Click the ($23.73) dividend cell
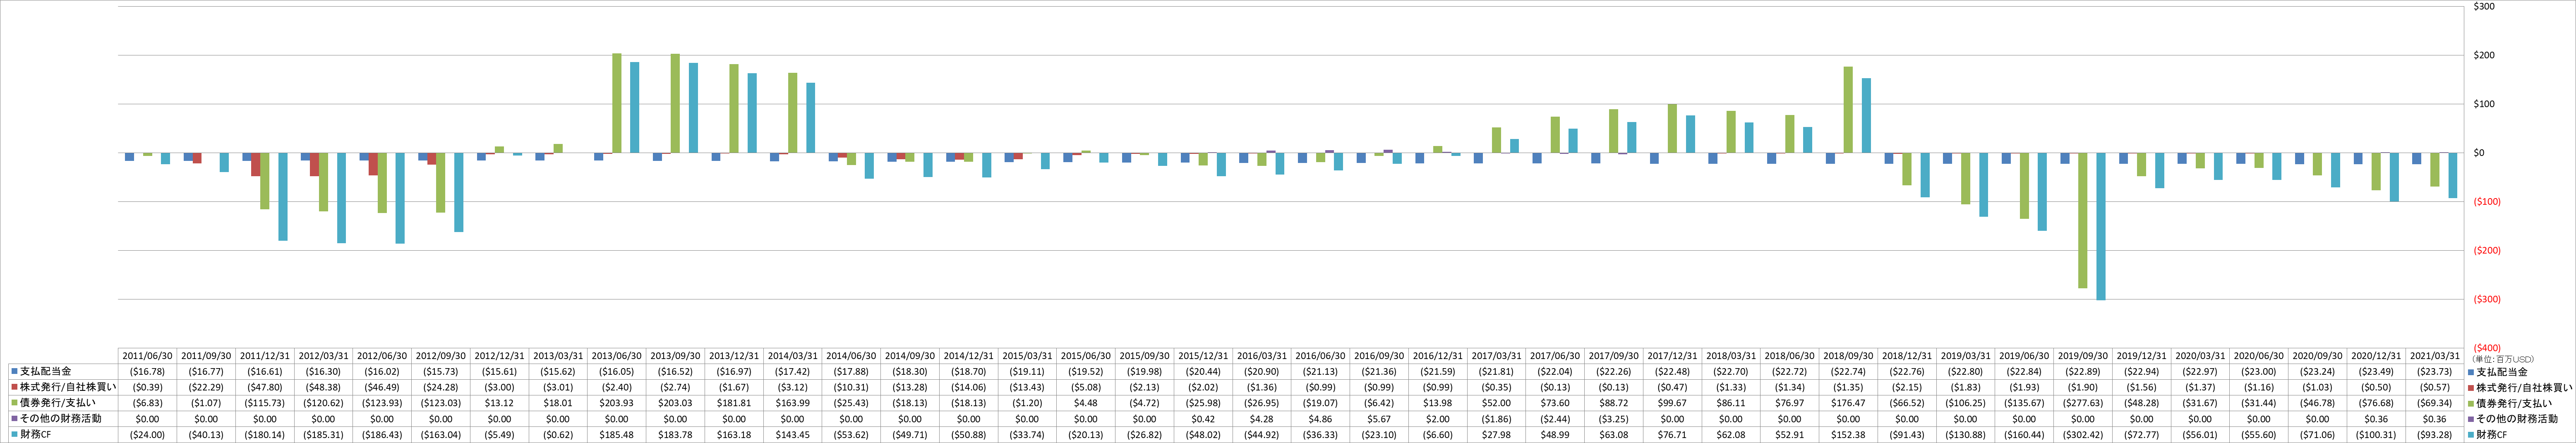 pos(2435,371)
